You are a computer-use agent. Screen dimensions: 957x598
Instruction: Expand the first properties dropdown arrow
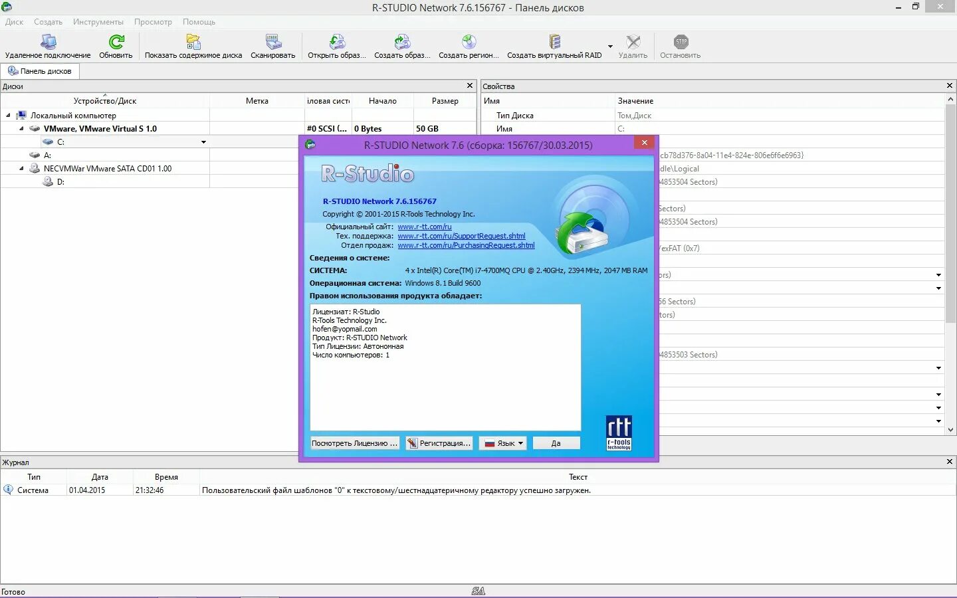pyautogui.click(x=938, y=275)
